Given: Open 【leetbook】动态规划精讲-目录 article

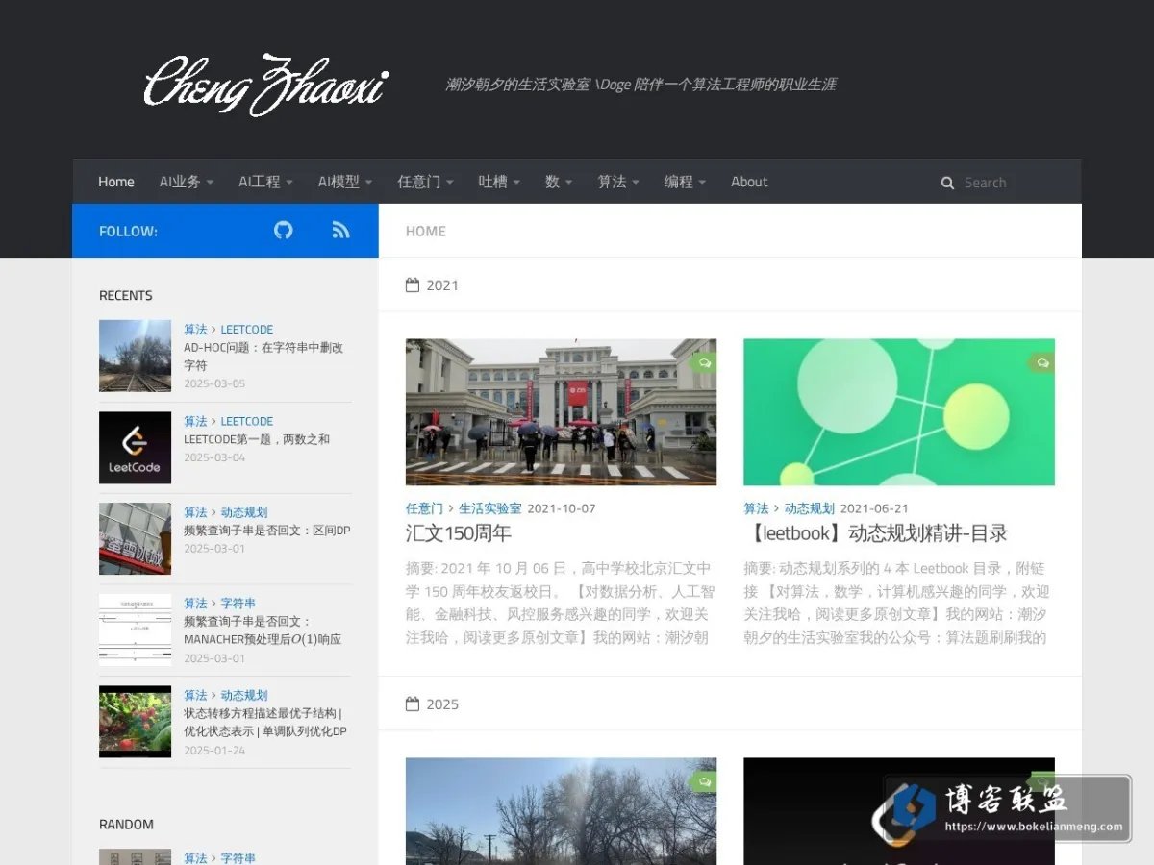Looking at the screenshot, I should tap(876, 533).
